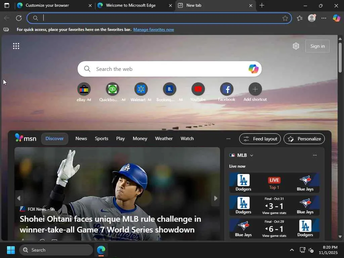Screen dimensions: 344x258
Task: Close the Customize your browser tab
Action: (90, 5)
